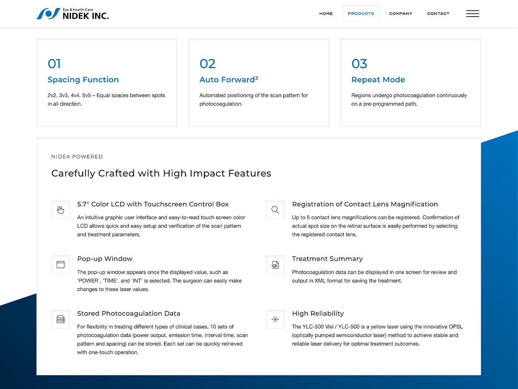Click the touchscreen hand icon
518x389 pixels.
click(x=61, y=210)
